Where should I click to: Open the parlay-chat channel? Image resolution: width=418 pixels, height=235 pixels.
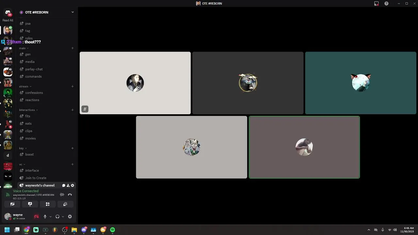click(x=47, y=69)
